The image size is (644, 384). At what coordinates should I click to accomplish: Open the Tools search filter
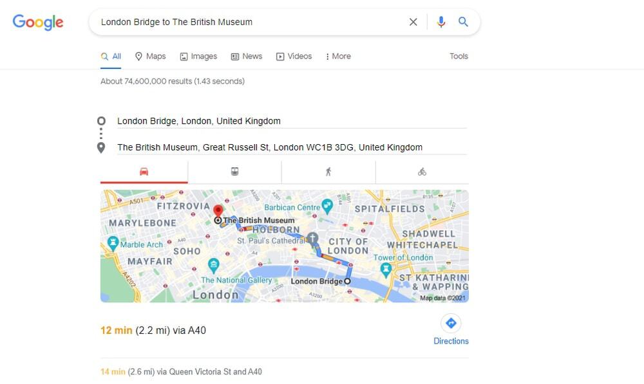(459, 56)
